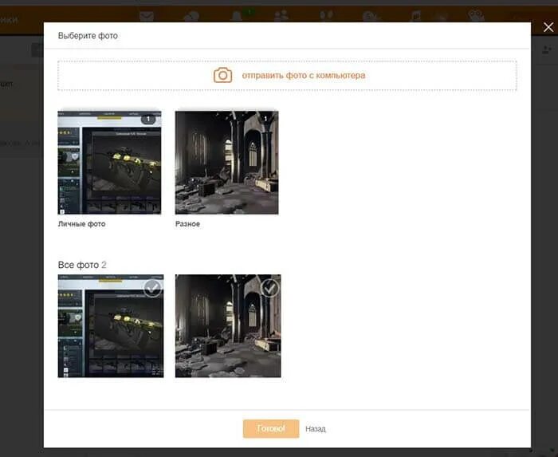This screenshot has width=558, height=457.
Task: Select weapon screenshot under 'Все фото'
Action: click(111, 326)
